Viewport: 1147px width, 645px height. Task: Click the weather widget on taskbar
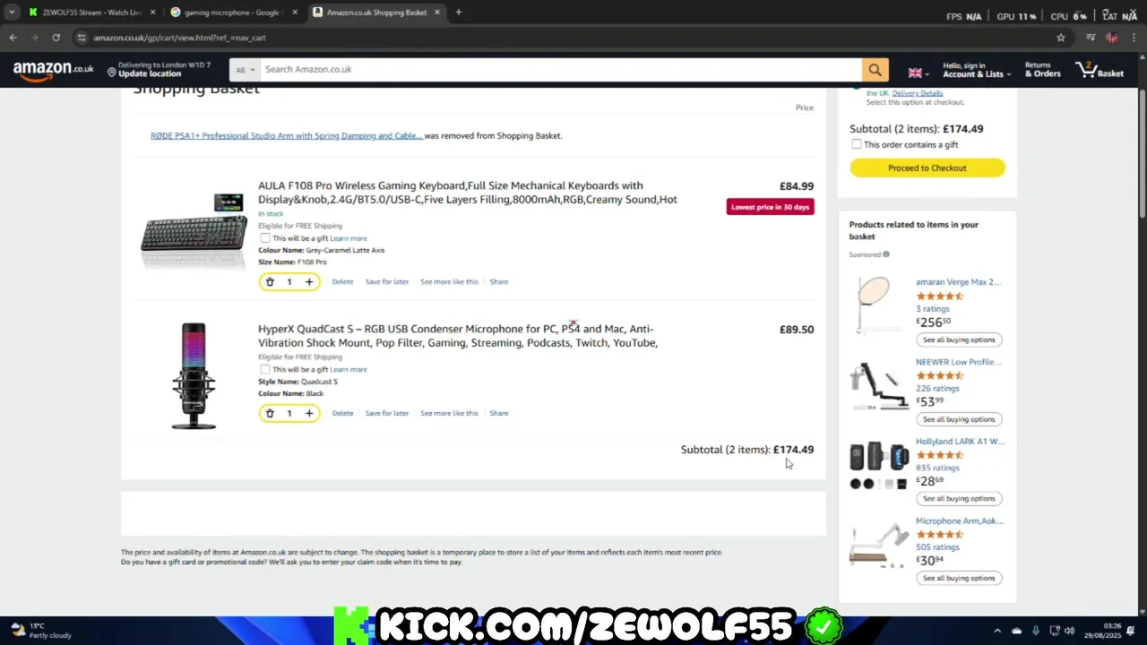click(40, 631)
